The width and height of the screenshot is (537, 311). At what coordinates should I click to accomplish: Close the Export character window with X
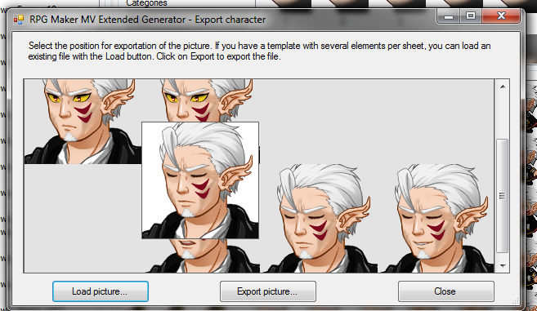[501, 16]
